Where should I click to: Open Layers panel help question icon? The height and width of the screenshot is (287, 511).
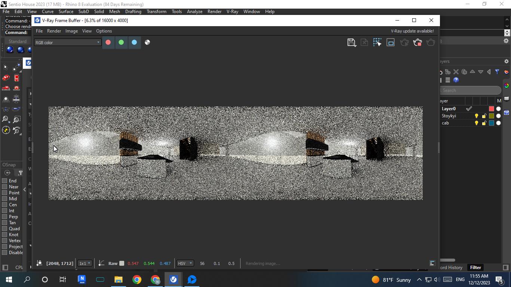(456, 80)
